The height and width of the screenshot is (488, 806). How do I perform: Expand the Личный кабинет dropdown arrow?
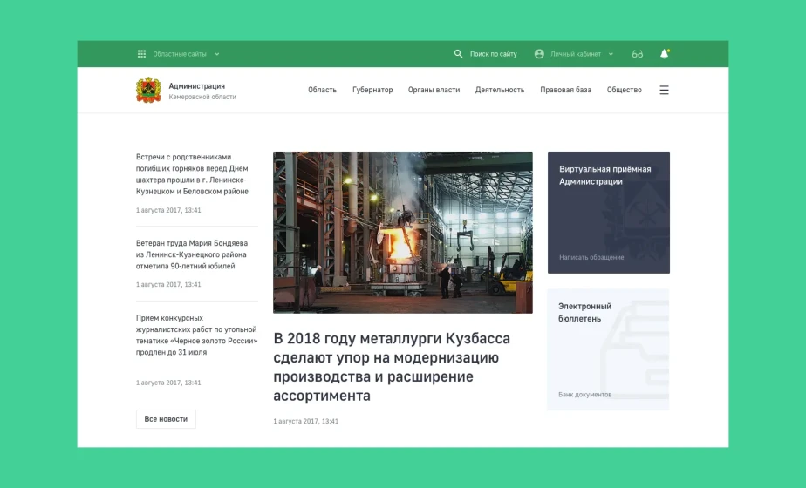pos(611,54)
